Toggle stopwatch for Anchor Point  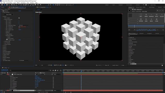point(11,78)
